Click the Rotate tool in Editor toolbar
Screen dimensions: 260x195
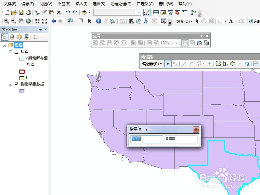[x=247, y=64]
